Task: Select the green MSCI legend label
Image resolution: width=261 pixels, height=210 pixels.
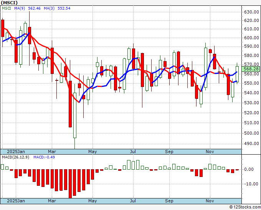Action: coord(7,8)
